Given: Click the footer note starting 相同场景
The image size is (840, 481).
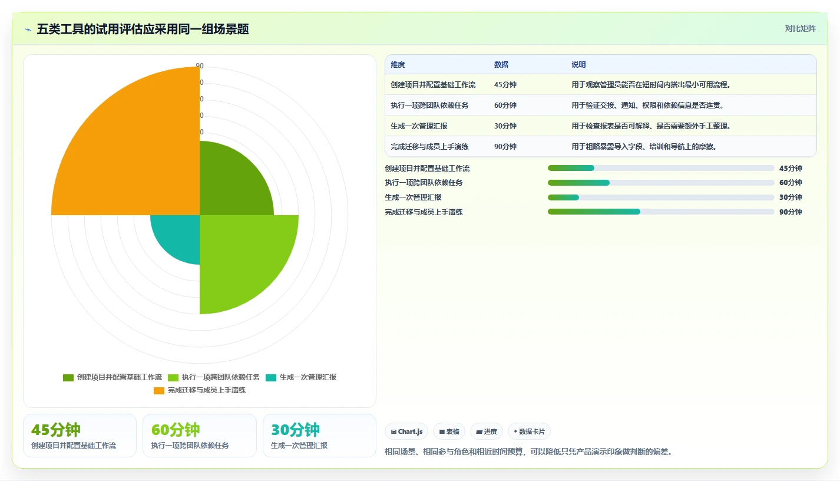Looking at the screenshot, I should click(x=528, y=452).
